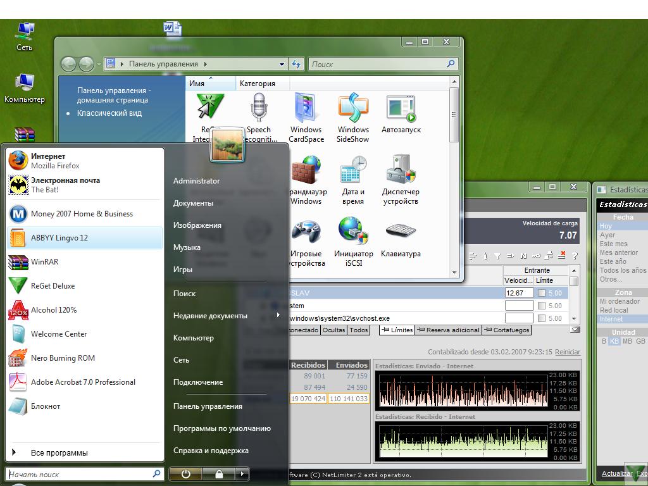Enable the limit checkbox in the SLAV row

[x=542, y=293]
